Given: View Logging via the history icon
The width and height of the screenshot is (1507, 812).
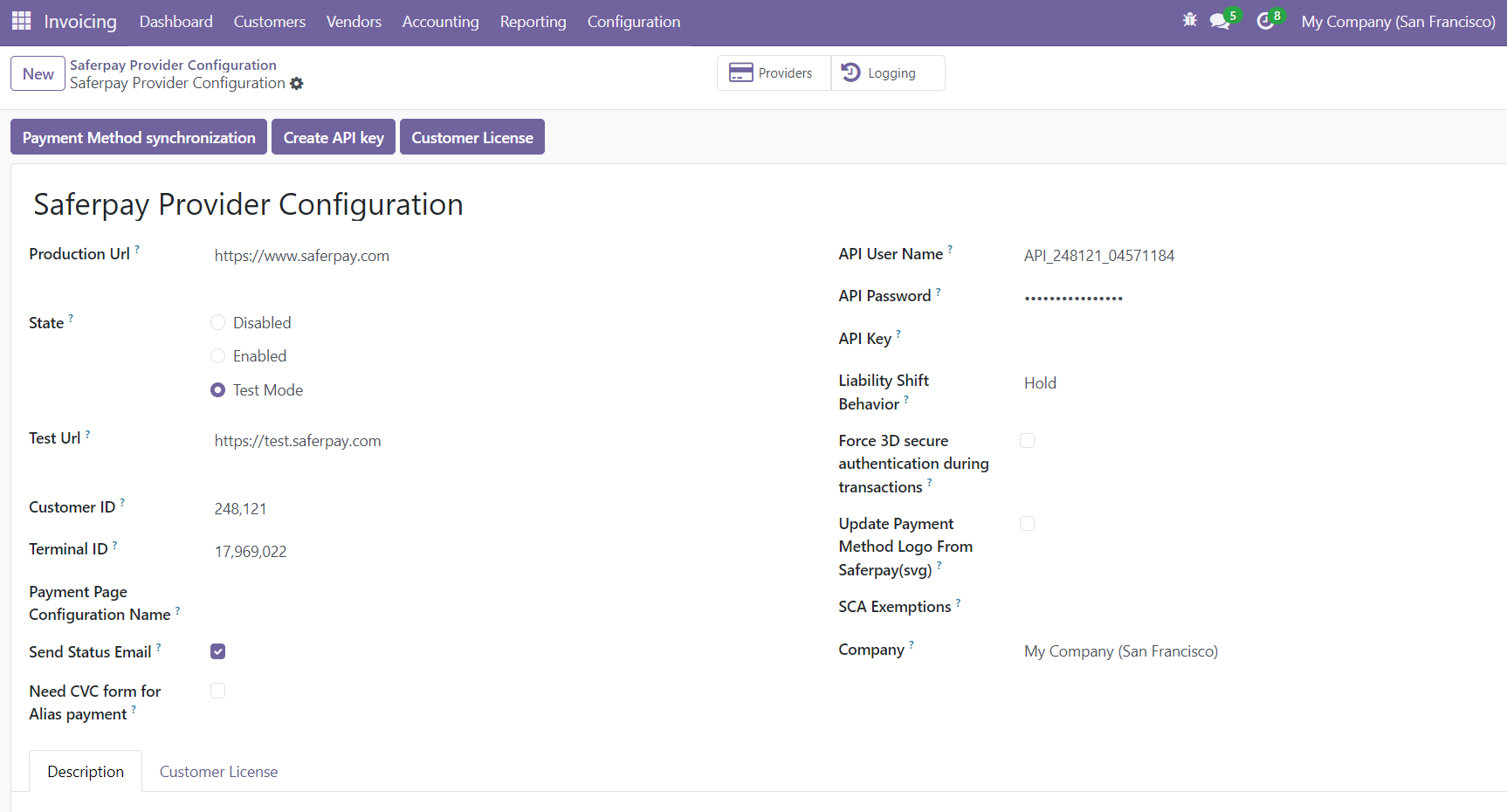Looking at the screenshot, I should 885,72.
